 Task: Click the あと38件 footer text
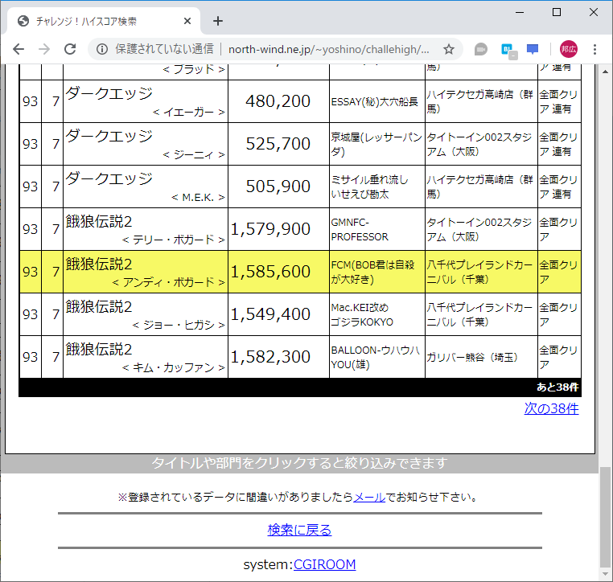pyautogui.click(x=557, y=387)
